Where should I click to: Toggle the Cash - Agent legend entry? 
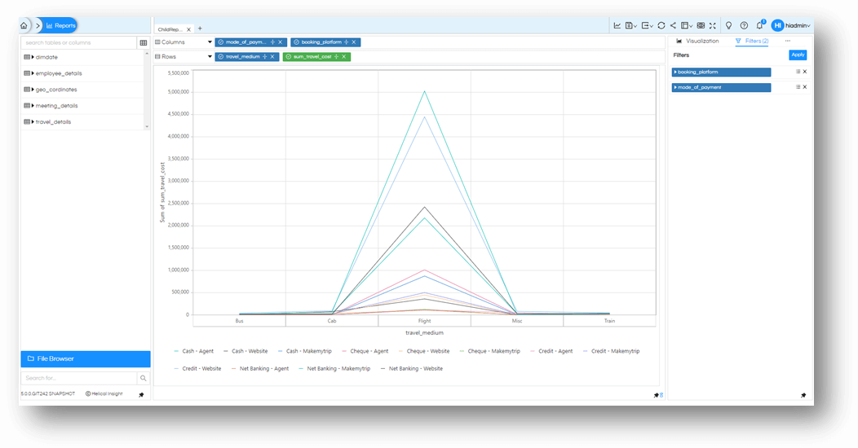[194, 351]
